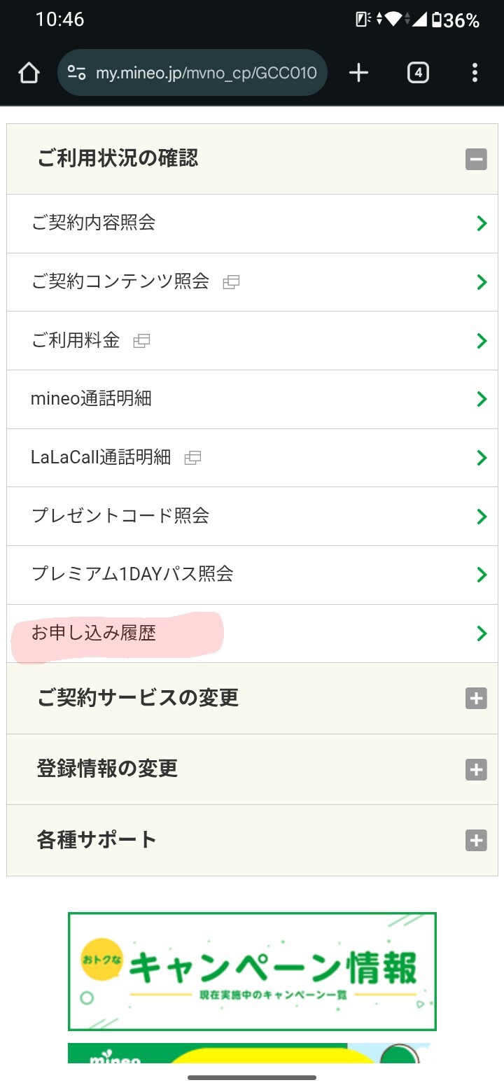This screenshot has height=1092, width=504.
Task: Tap the arrow next to お申し込み履歴
Action: click(482, 633)
